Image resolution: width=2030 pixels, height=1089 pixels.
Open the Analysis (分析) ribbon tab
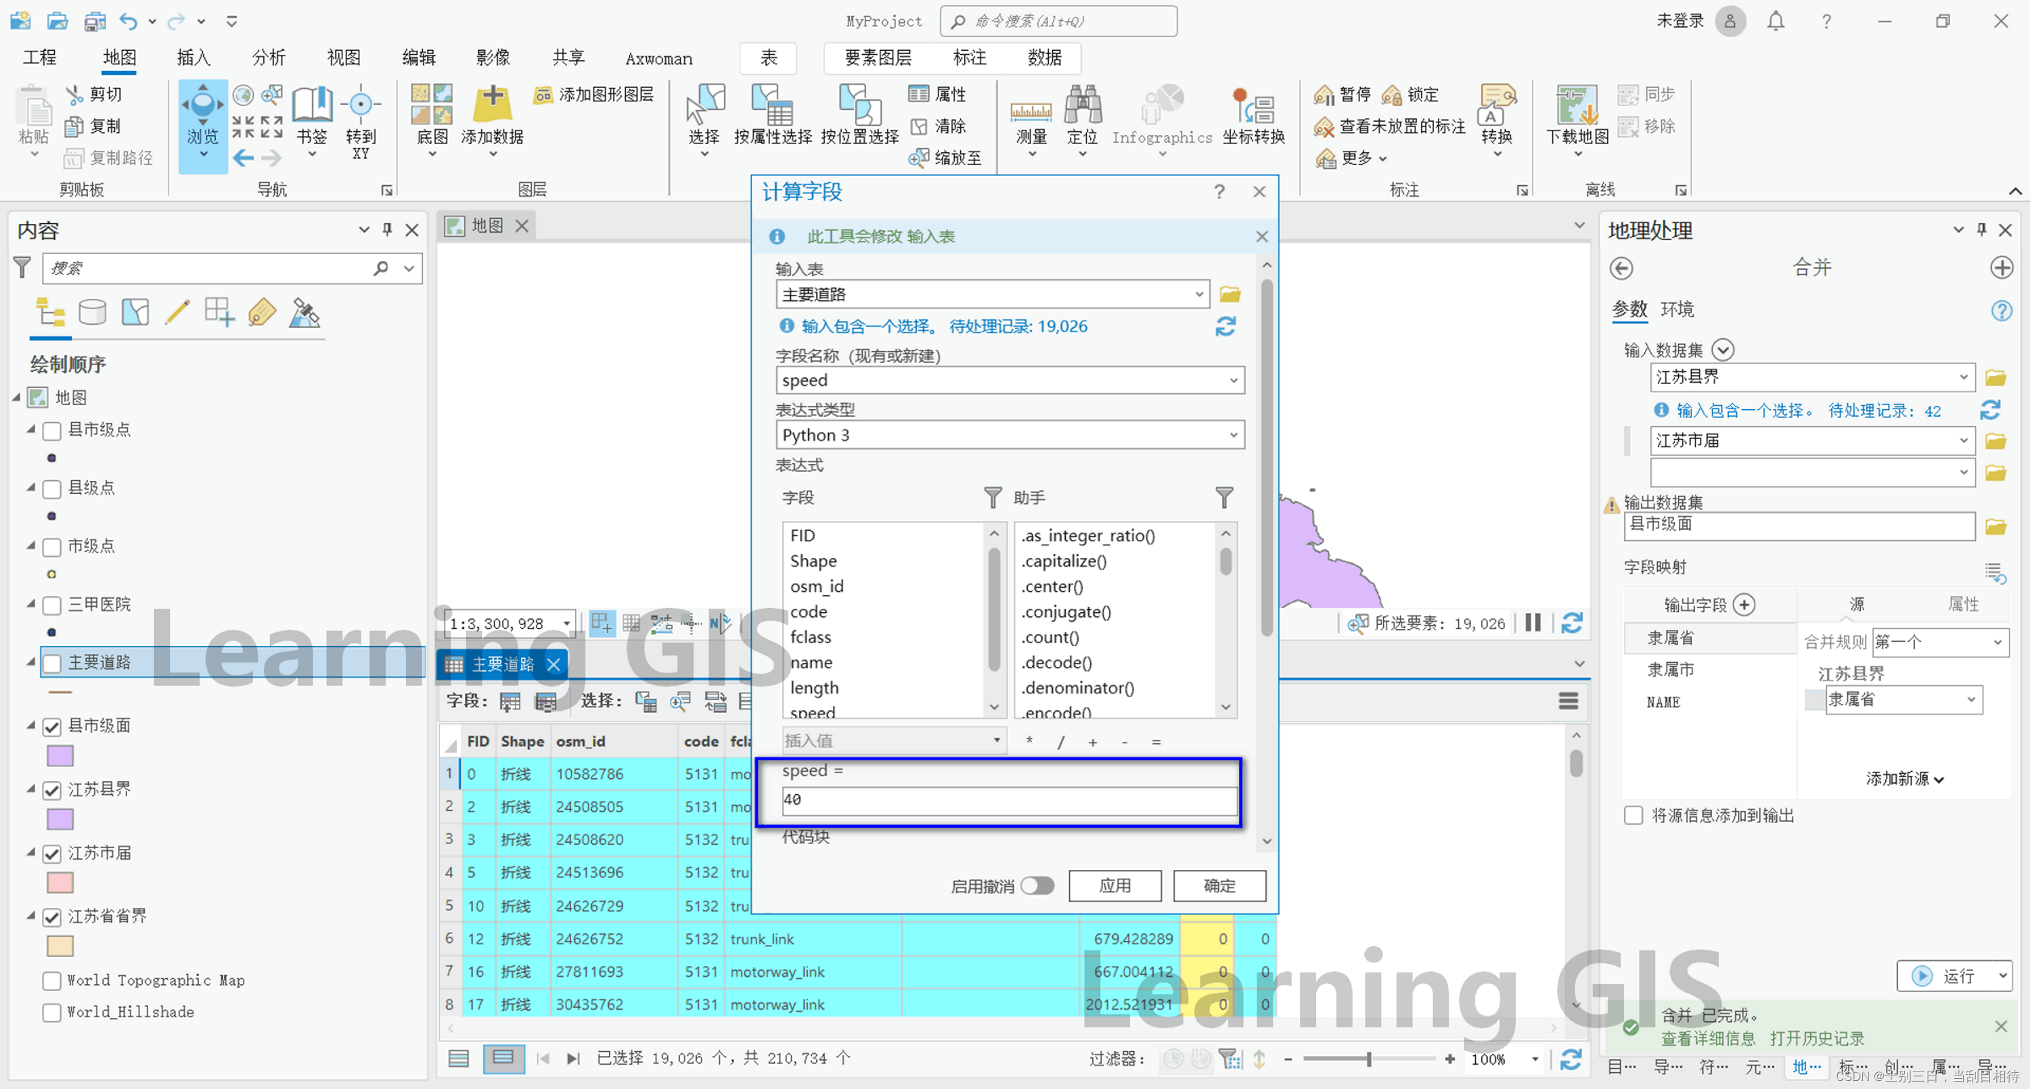[x=268, y=57]
